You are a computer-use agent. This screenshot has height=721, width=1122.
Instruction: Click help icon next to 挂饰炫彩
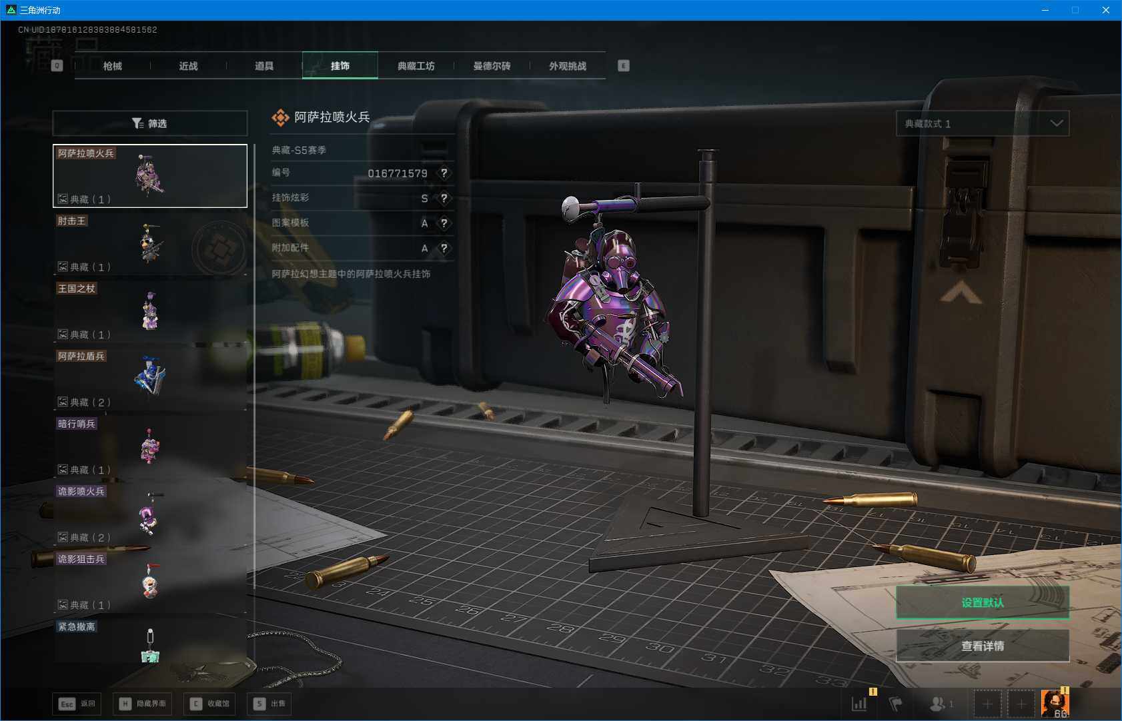pos(444,199)
